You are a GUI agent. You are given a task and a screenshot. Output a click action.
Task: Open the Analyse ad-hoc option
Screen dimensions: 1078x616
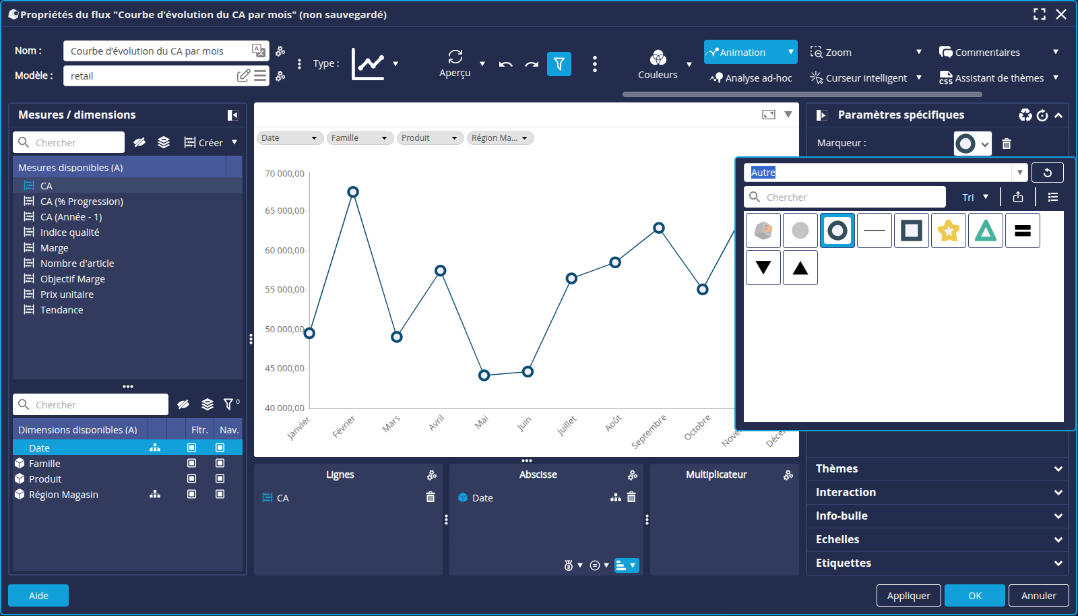(751, 78)
